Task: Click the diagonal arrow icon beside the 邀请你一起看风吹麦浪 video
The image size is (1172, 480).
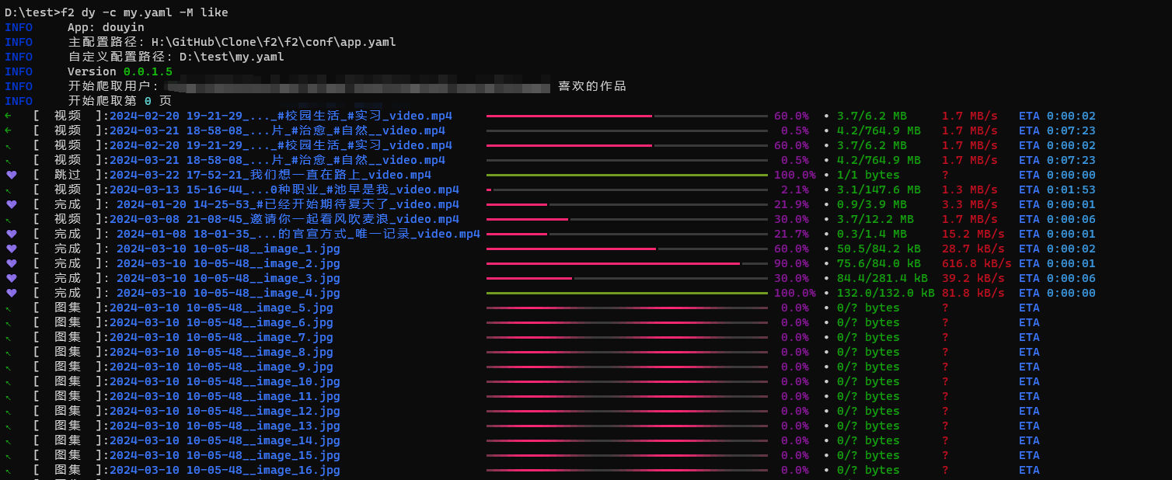Action: click(11, 218)
